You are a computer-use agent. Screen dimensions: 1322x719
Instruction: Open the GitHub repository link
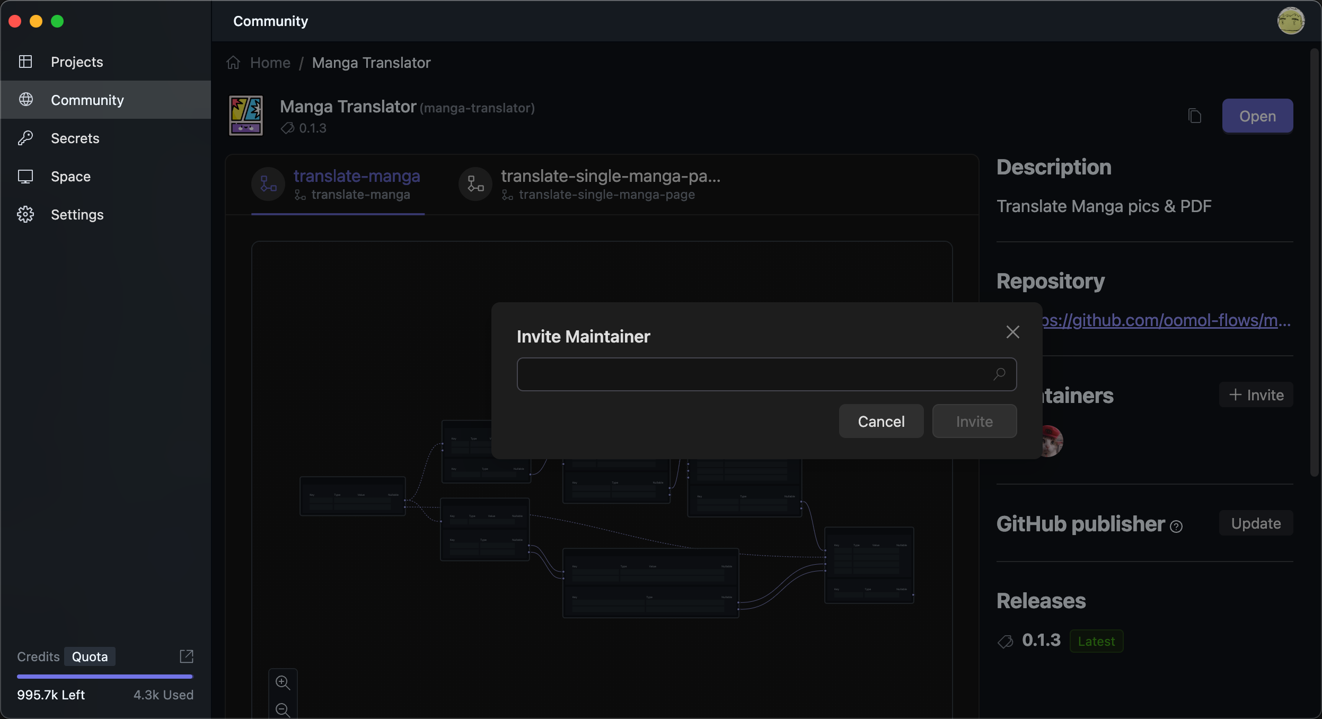click(1166, 320)
